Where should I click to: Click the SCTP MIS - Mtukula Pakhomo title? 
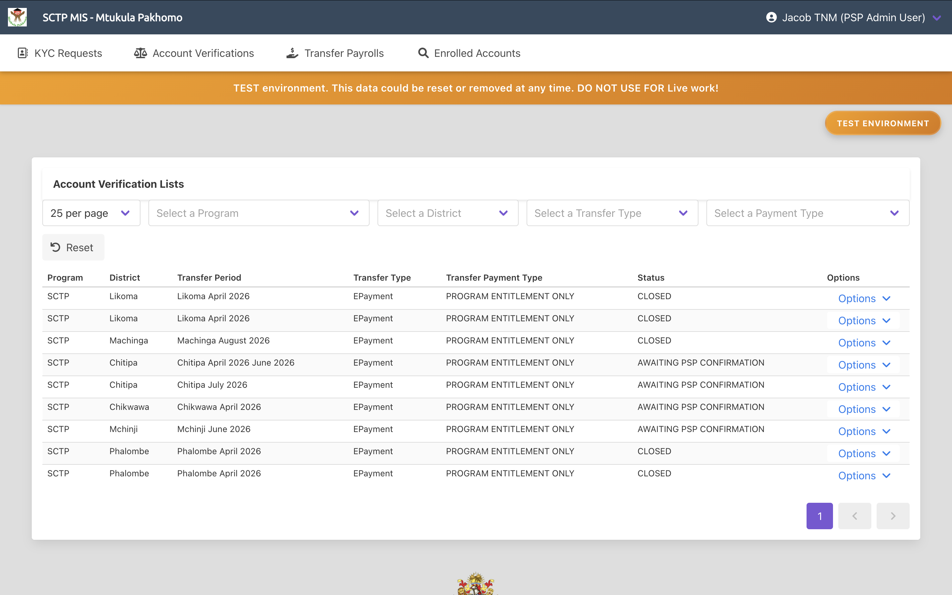[x=112, y=17]
